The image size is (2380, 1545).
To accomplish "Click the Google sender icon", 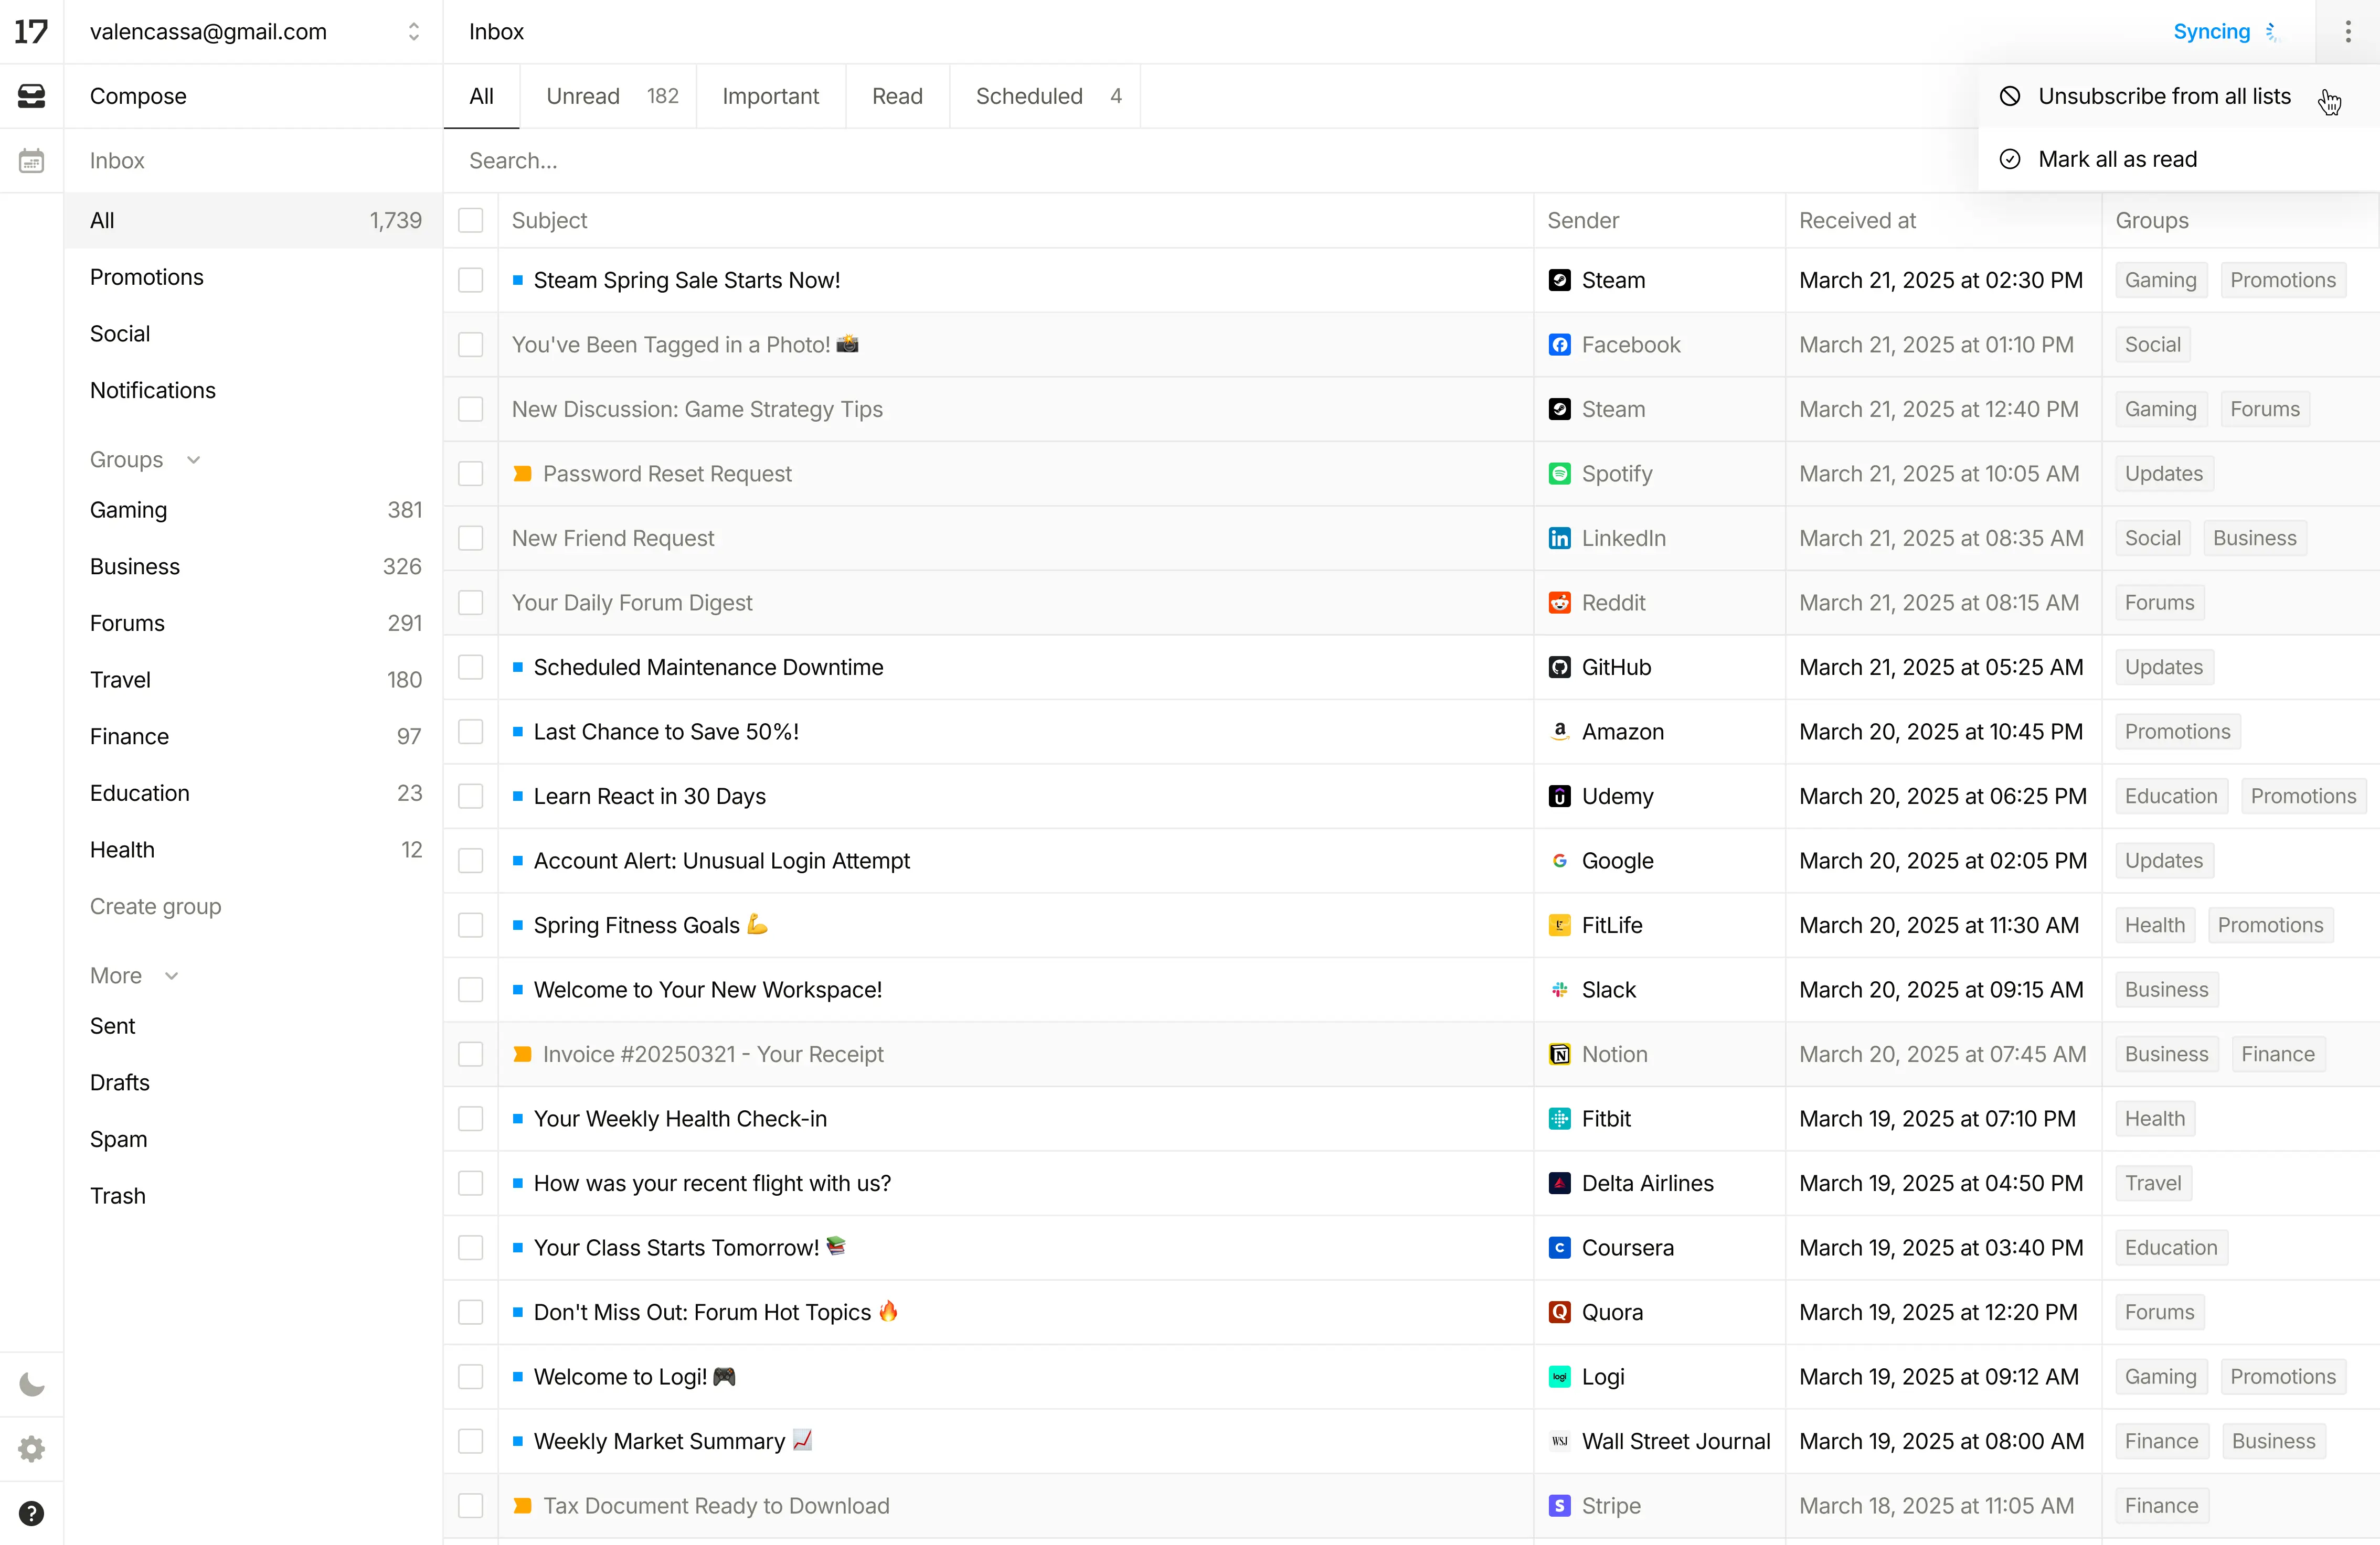I will [x=1559, y=861].
